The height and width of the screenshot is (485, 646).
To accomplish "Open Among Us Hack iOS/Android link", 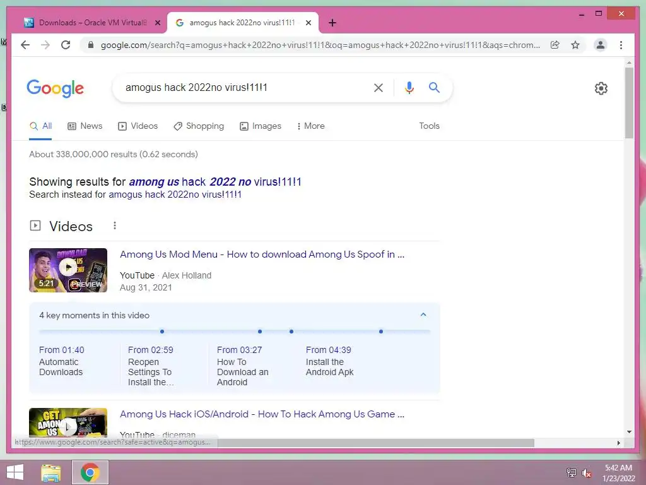I will coord(262,414).
